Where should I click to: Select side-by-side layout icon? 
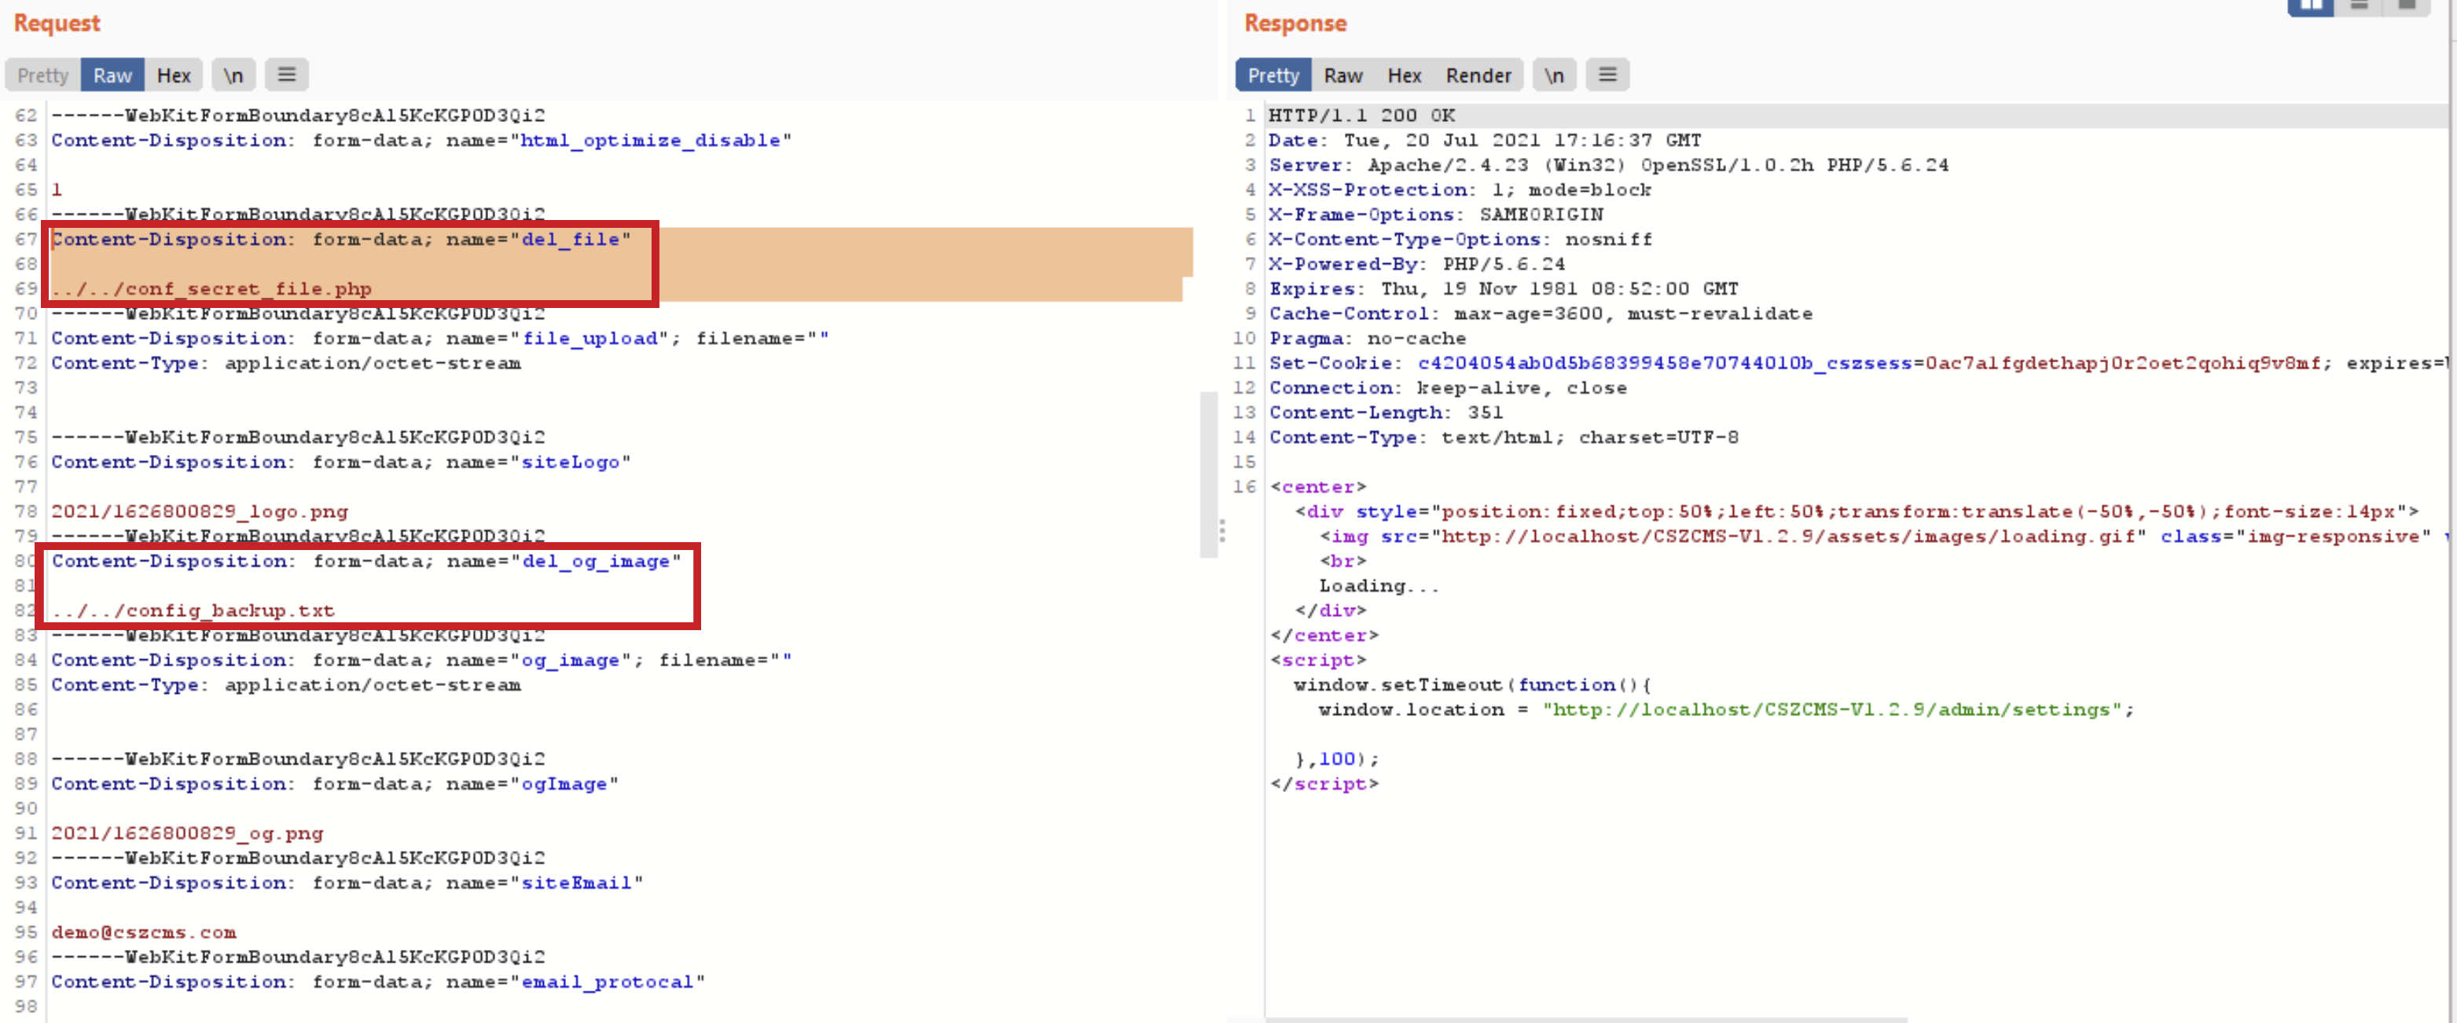click(x=2310, y=6)
